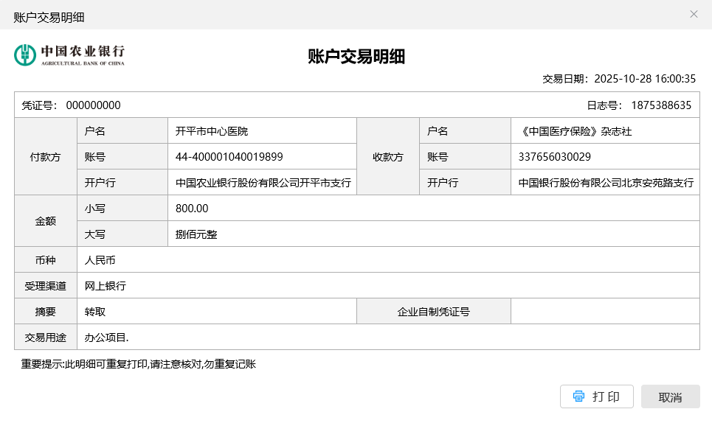The height and width of the screenshot is (423, 712).
Task: Click the payer bank 中国农业银行股份有限公司开平市支行
Action: [x=263, y=183]
